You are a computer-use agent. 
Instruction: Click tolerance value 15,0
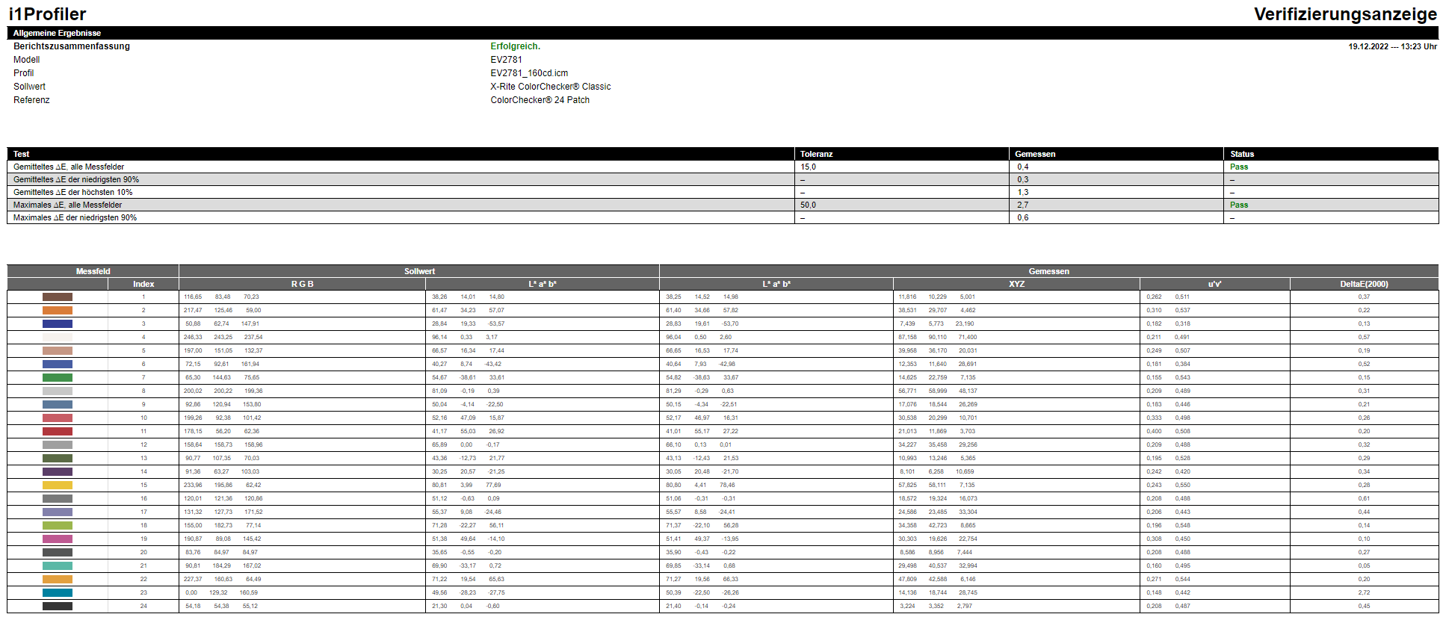tap(808, 167)
